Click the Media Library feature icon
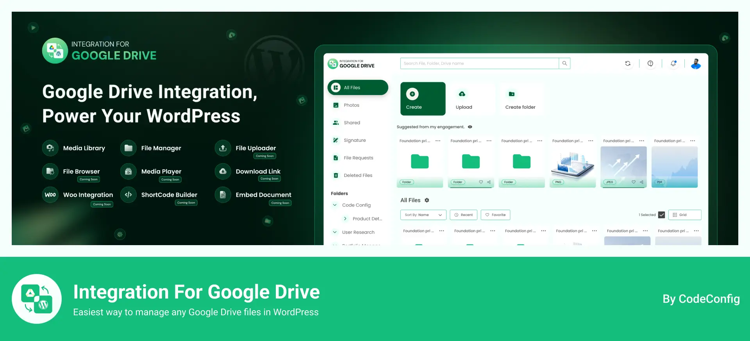The height and width of the screenshot is (341, 750). [50, 148]
